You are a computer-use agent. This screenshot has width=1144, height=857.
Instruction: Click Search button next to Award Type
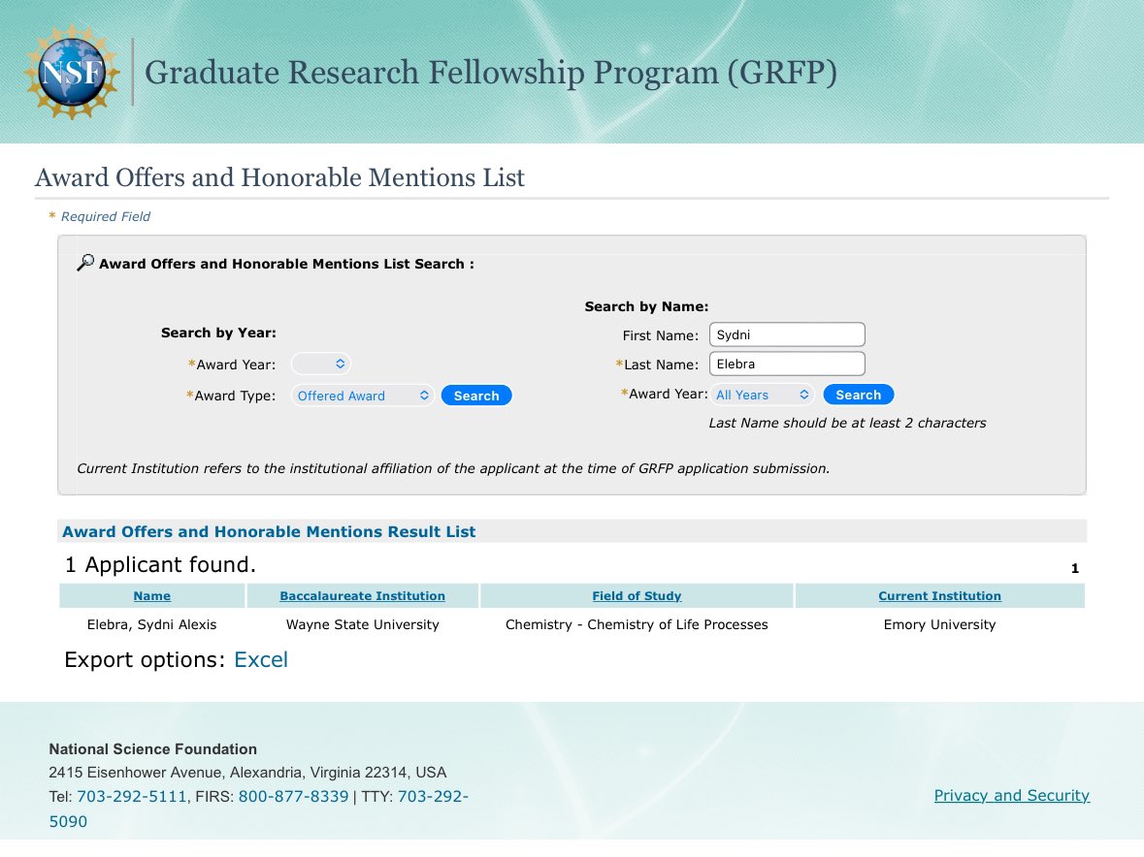pyautogui.click(x=476, y=396)
